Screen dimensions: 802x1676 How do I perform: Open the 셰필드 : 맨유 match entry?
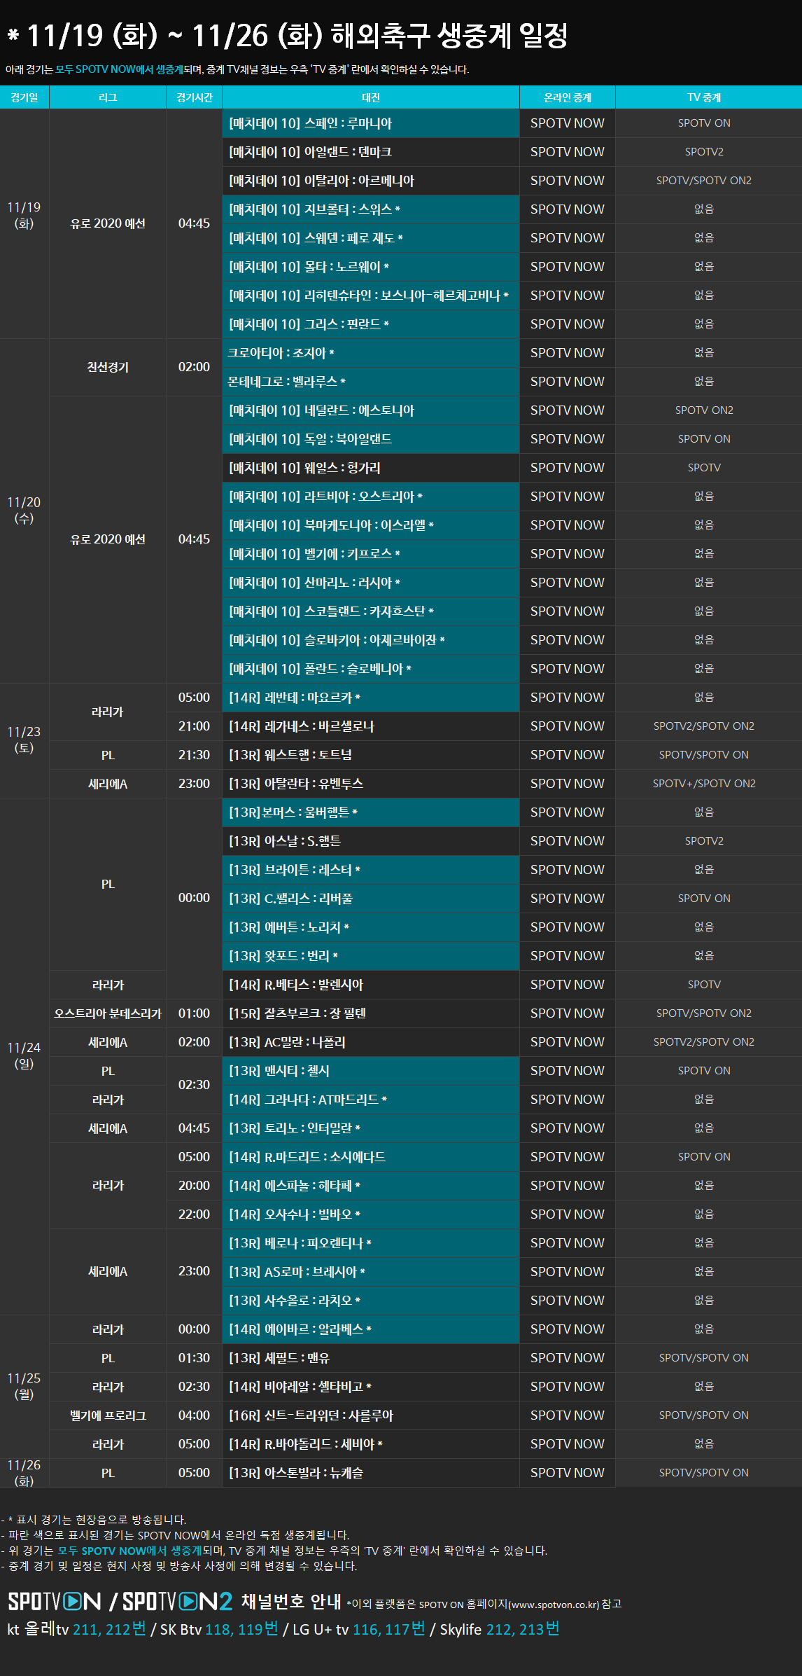(x=279, y=1358)
